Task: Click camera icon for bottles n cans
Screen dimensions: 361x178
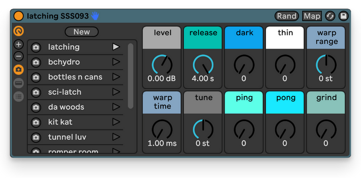Action: pyautogui.click(x=36, y=77)
